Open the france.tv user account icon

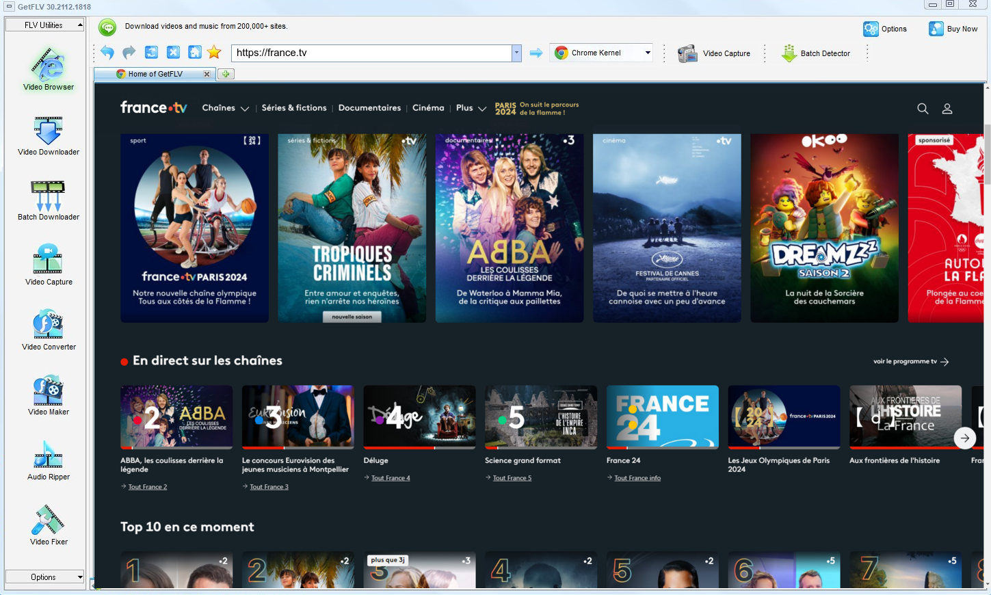(947, 109)
